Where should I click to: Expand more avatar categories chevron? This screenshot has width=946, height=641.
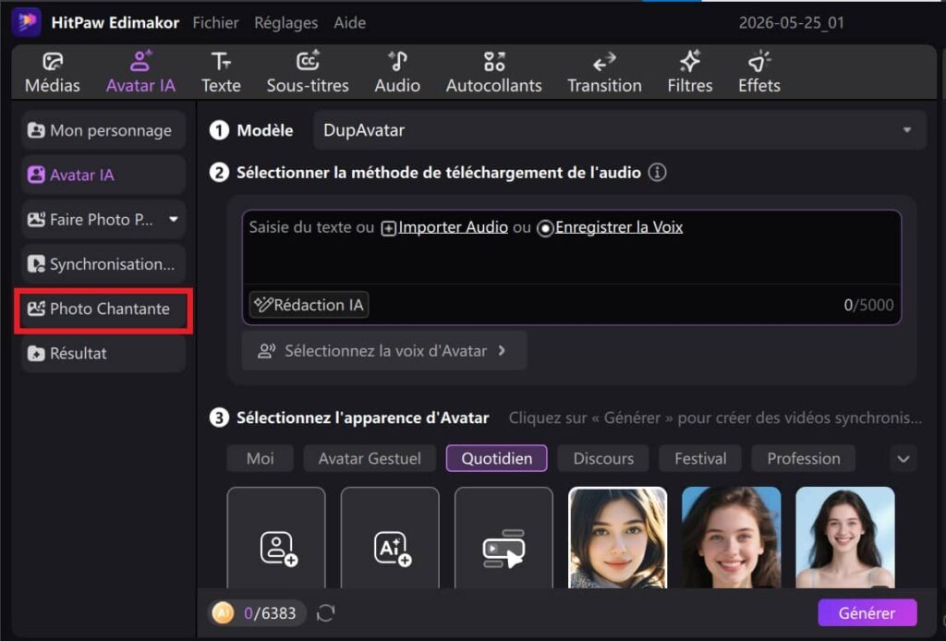[904, 458]
